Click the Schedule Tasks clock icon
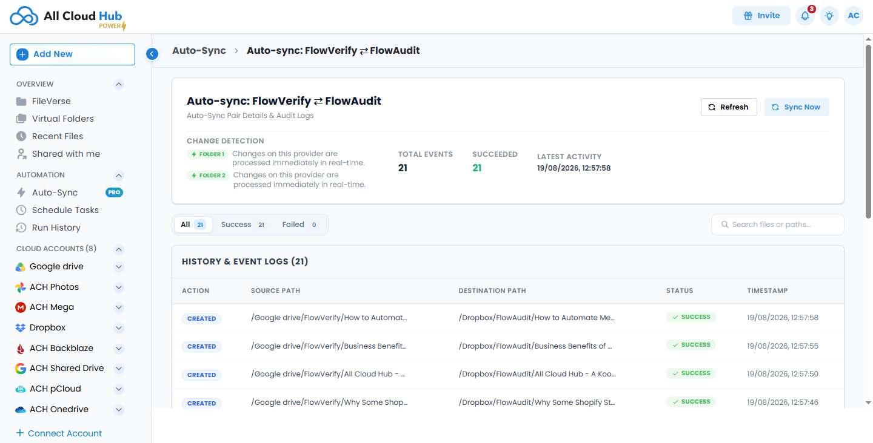This screenshot has width=873, height=443. point(21,210)
